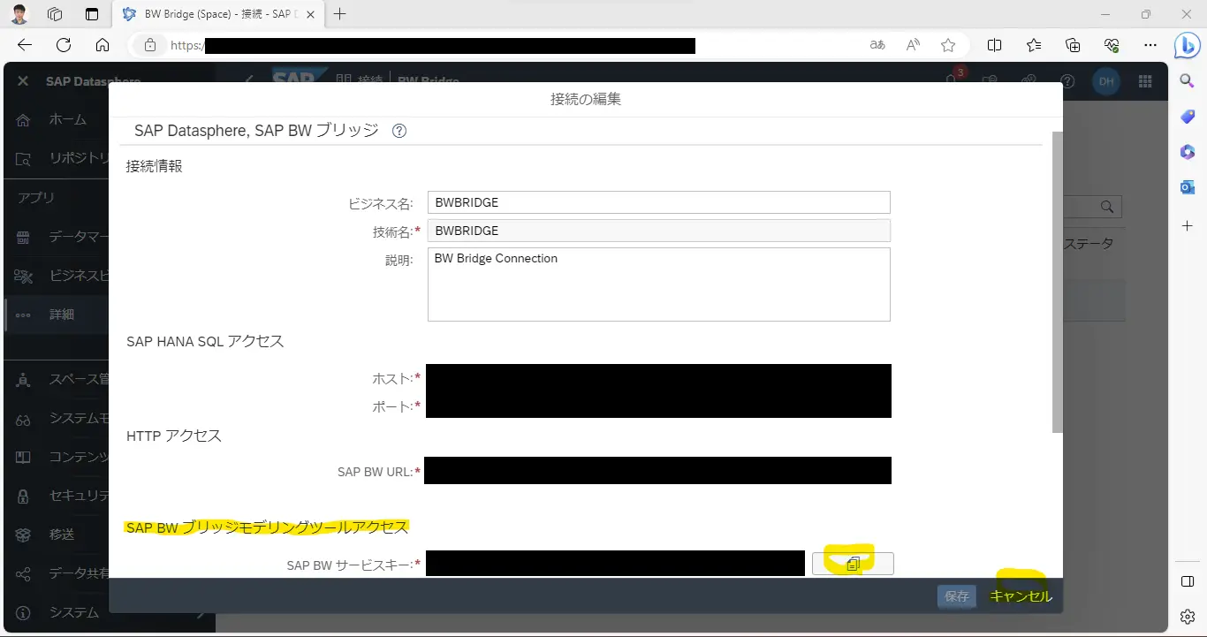Toggle the sidebar panel layout icon

tap(1188, 581)
